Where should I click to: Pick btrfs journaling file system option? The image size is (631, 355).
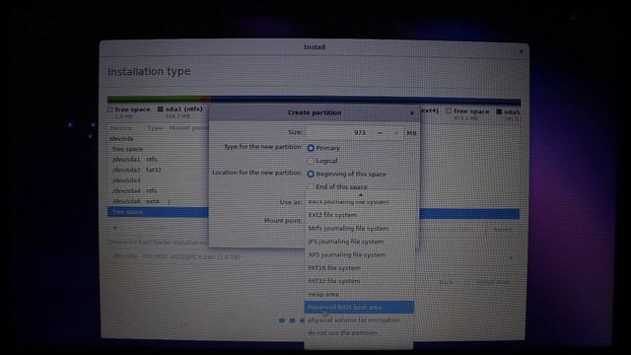tap(359, 228)
